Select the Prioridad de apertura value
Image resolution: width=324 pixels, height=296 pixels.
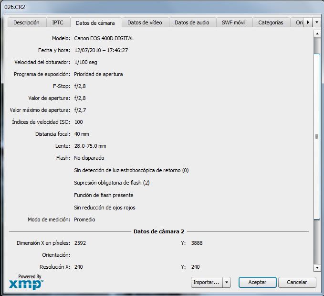(x=98, y=74)
